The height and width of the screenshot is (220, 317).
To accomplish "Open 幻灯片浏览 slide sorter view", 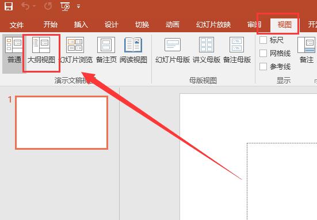I will (x=75, y=51).
